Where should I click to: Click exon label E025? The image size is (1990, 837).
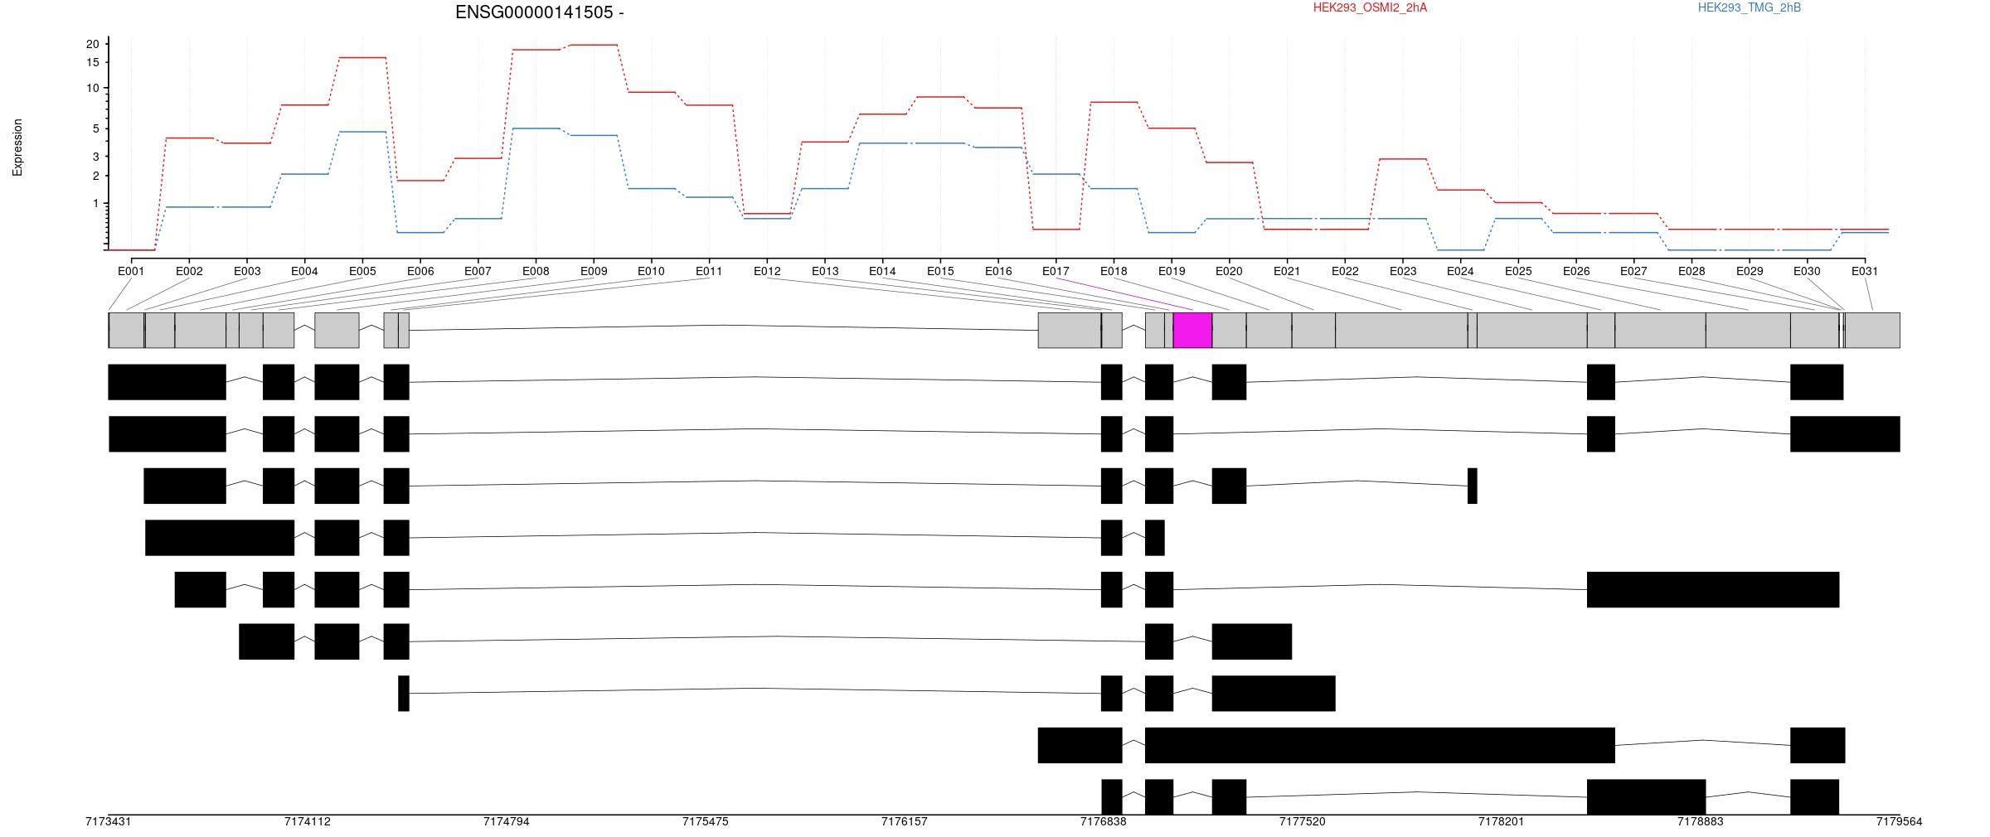click(x=1518, y=271)
